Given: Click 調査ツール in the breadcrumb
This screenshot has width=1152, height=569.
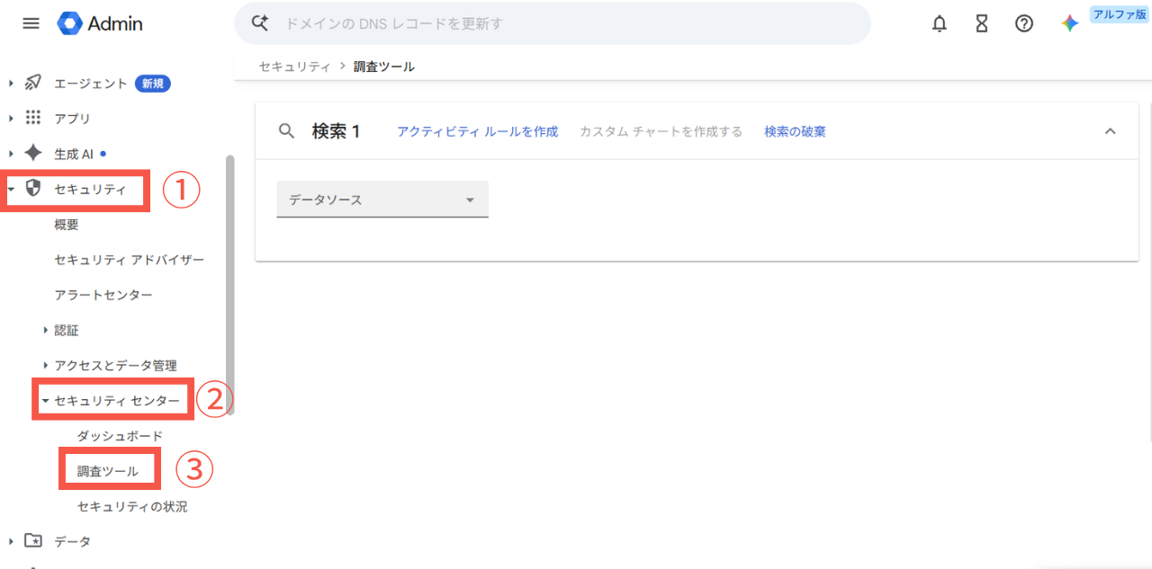Looking at the screenshot, I should 384,67.
